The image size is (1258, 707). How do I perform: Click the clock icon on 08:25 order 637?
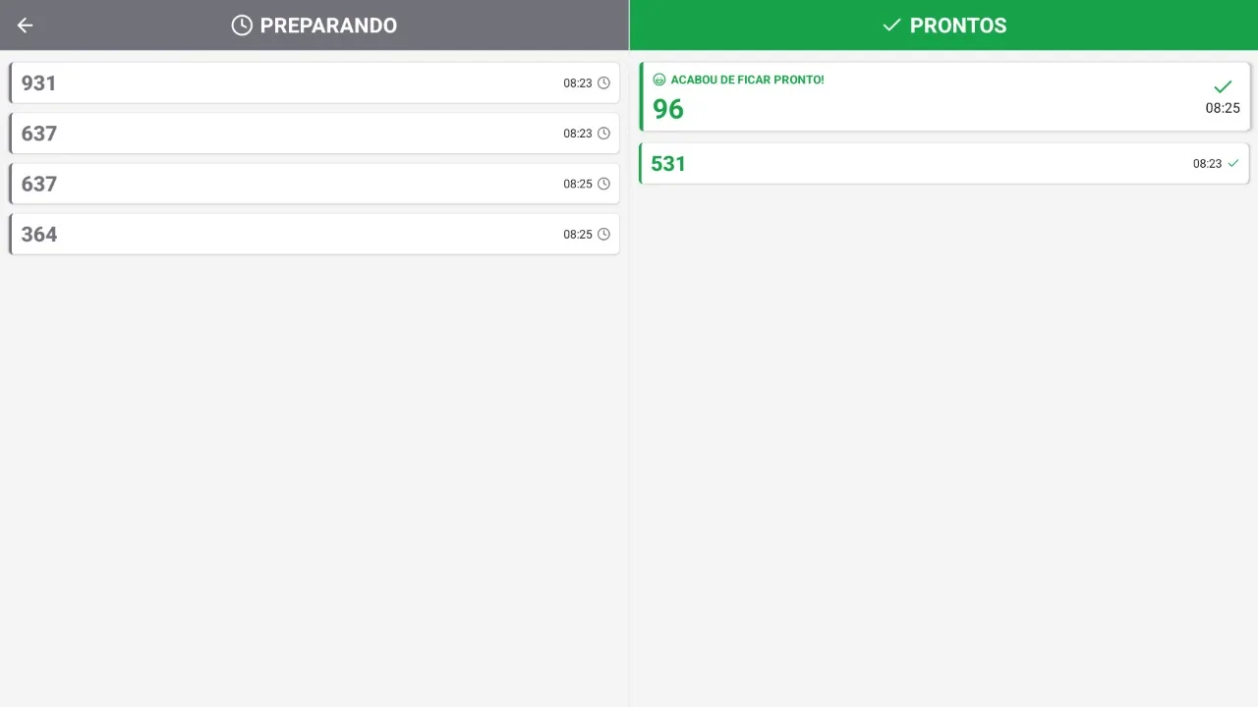[x=603, y=184]
